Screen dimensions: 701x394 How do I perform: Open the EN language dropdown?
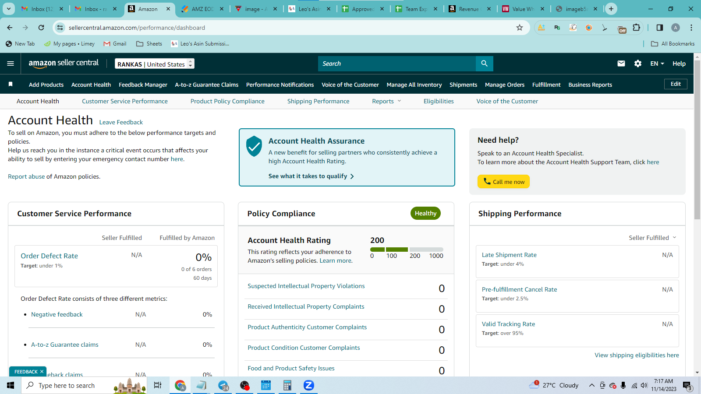coord(657,63)
